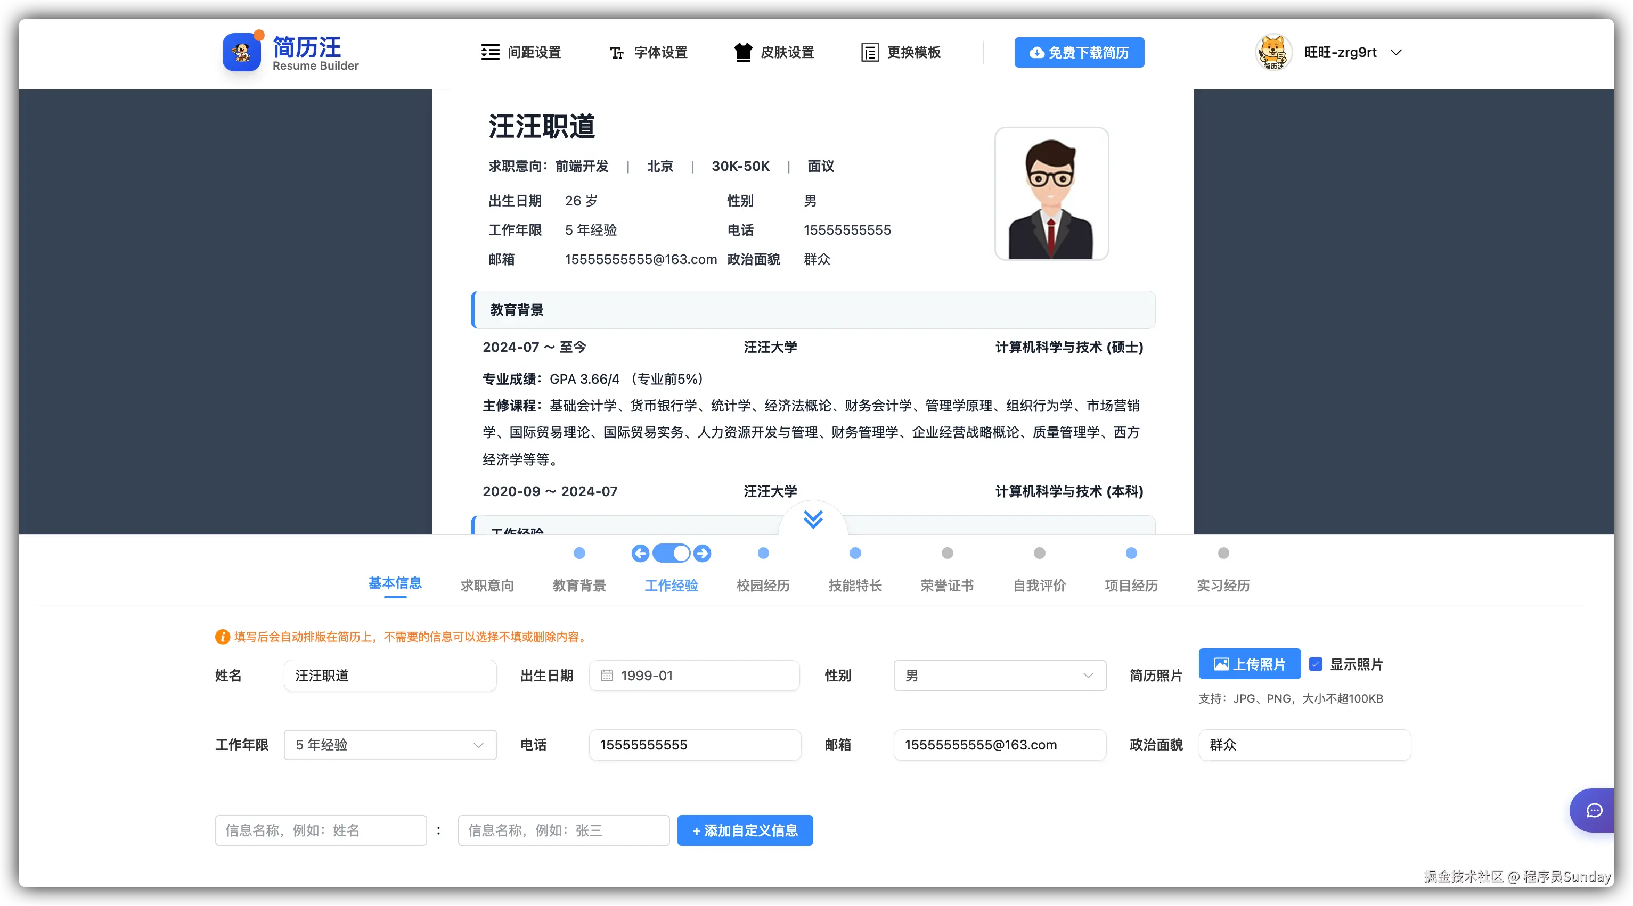The image size is (1633, 906).
Task: Click the 简历汪 dog logo icon
Action: click(x=241, y=53)
